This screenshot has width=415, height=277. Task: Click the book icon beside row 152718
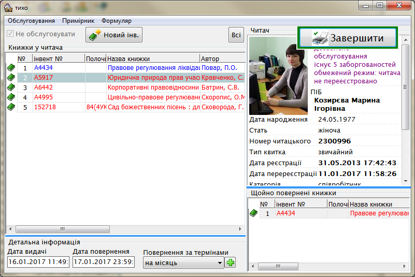(11, 107)
